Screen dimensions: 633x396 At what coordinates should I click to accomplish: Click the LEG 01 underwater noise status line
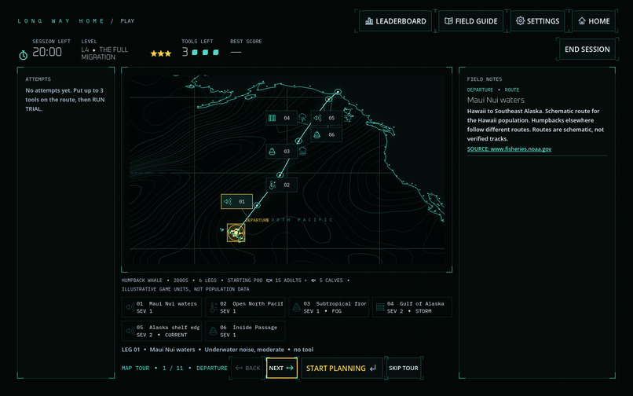coord(218,350)
